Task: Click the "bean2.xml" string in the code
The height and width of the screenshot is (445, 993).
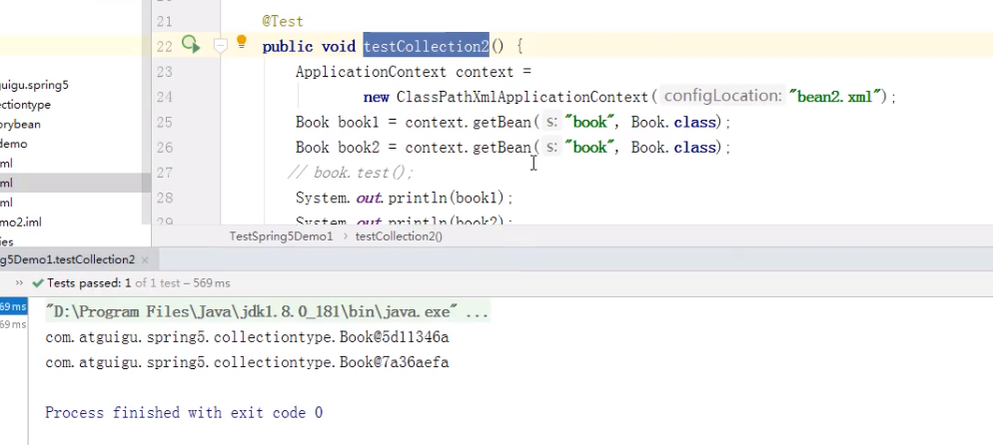Action: (x=837, y=97)
